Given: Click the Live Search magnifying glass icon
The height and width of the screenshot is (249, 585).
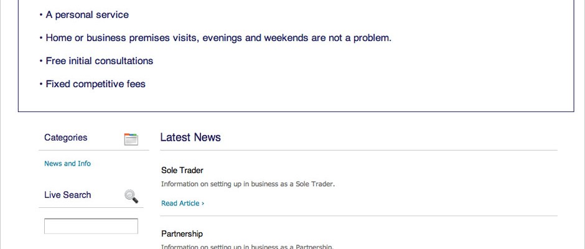Looking at the screenshot, I should tap(131, 196).
